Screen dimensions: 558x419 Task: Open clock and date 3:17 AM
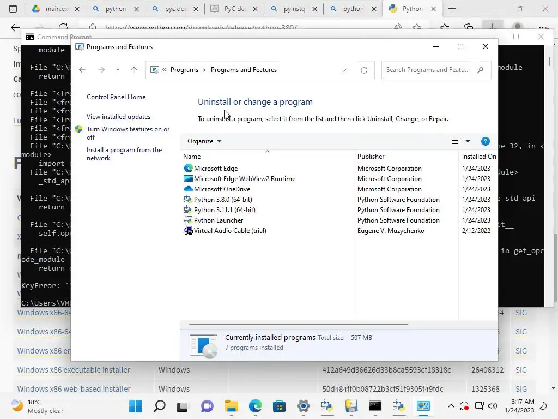[x=519, y=406]
